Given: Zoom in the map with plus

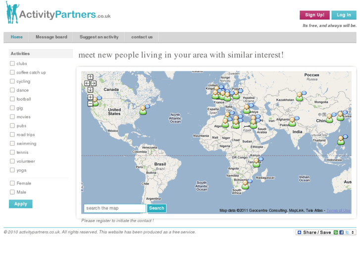Looking at the screenshot, I should [90, 97].
